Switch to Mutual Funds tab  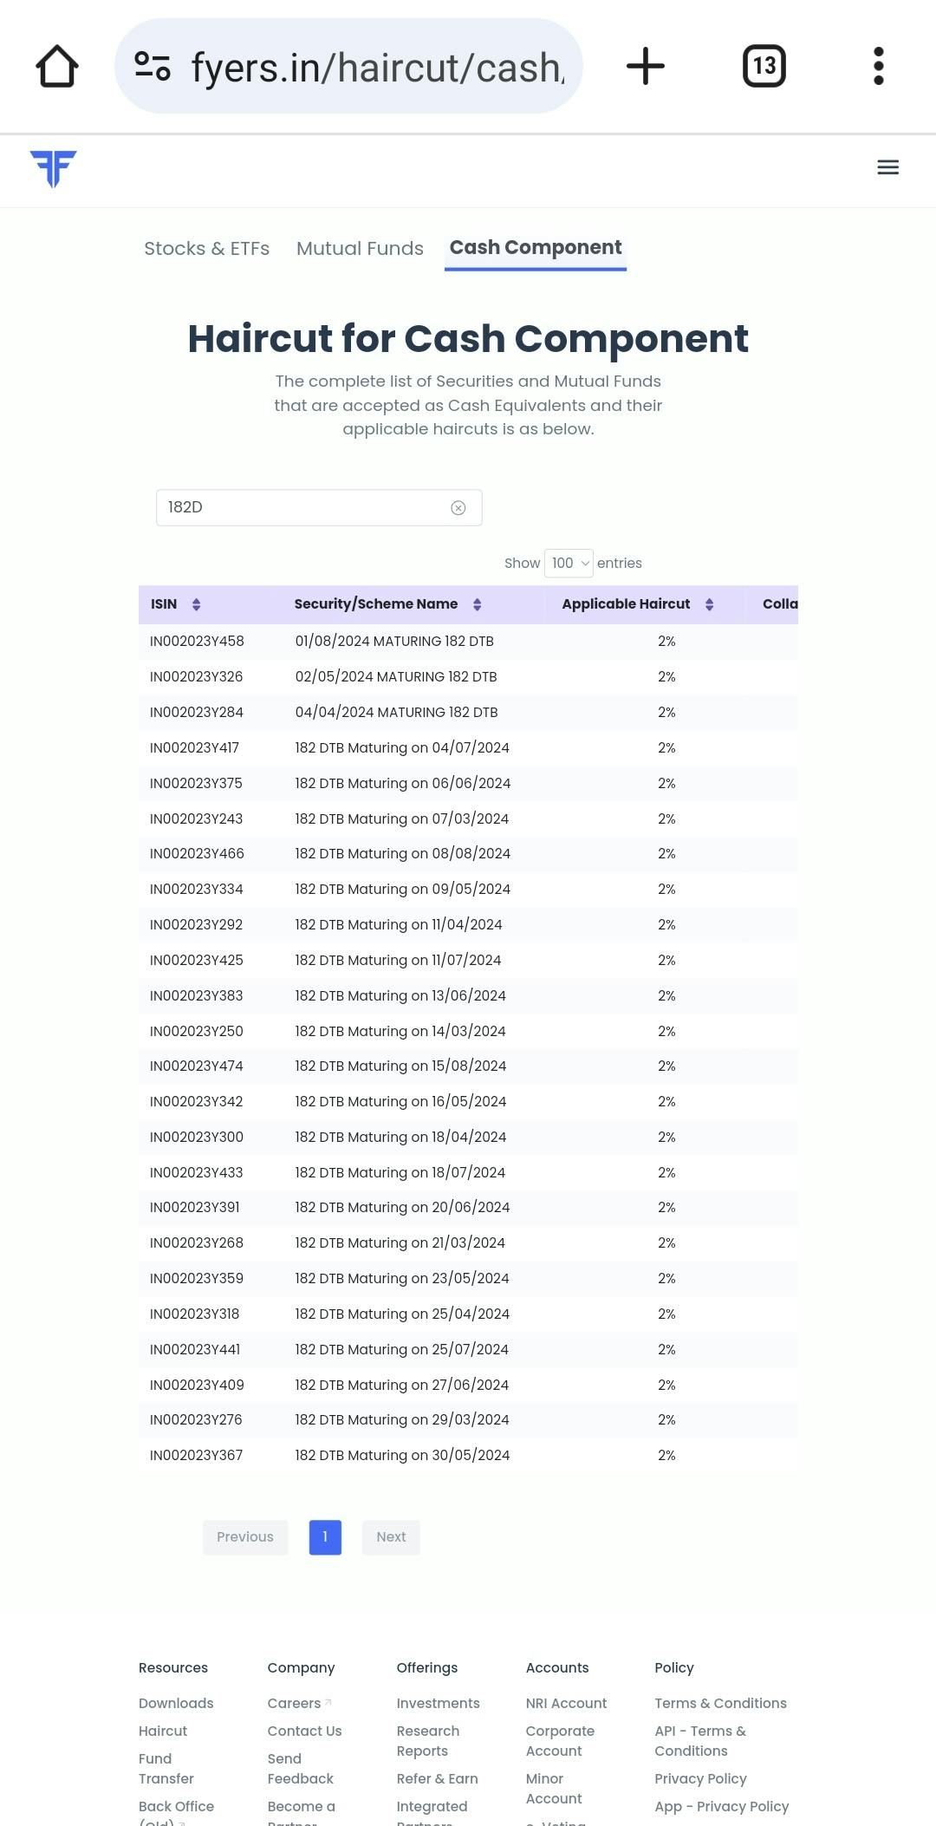pos(360,249)
